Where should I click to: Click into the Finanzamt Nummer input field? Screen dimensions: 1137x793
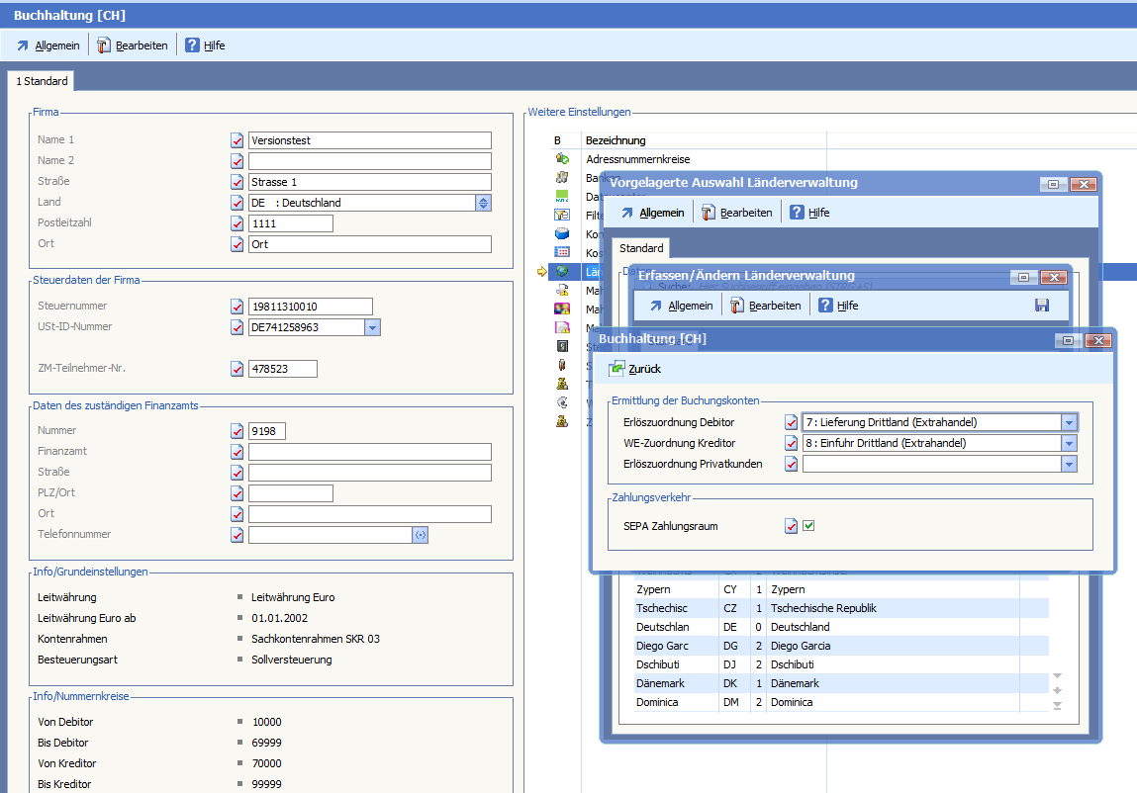pos(267,431)
